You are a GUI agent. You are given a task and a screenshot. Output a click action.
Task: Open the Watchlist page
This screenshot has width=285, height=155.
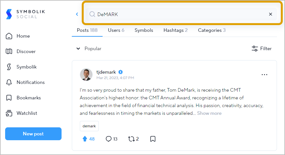pos(21,113)
